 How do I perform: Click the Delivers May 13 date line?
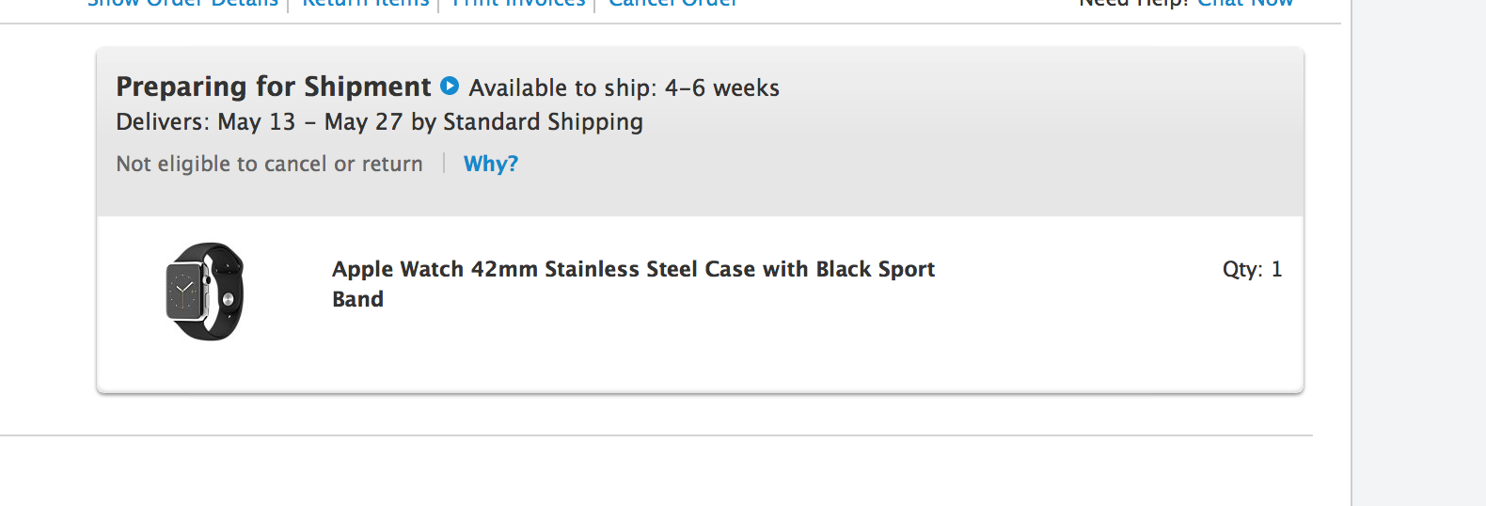[206, 122]
